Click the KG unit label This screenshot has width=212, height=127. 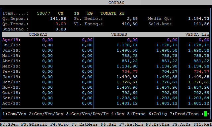pos(90,13)
